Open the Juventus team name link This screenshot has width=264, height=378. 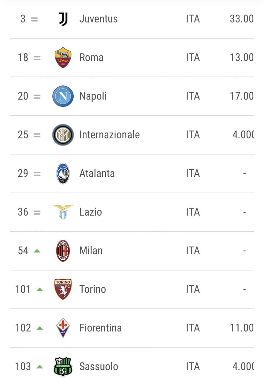[x=98, y=19]
